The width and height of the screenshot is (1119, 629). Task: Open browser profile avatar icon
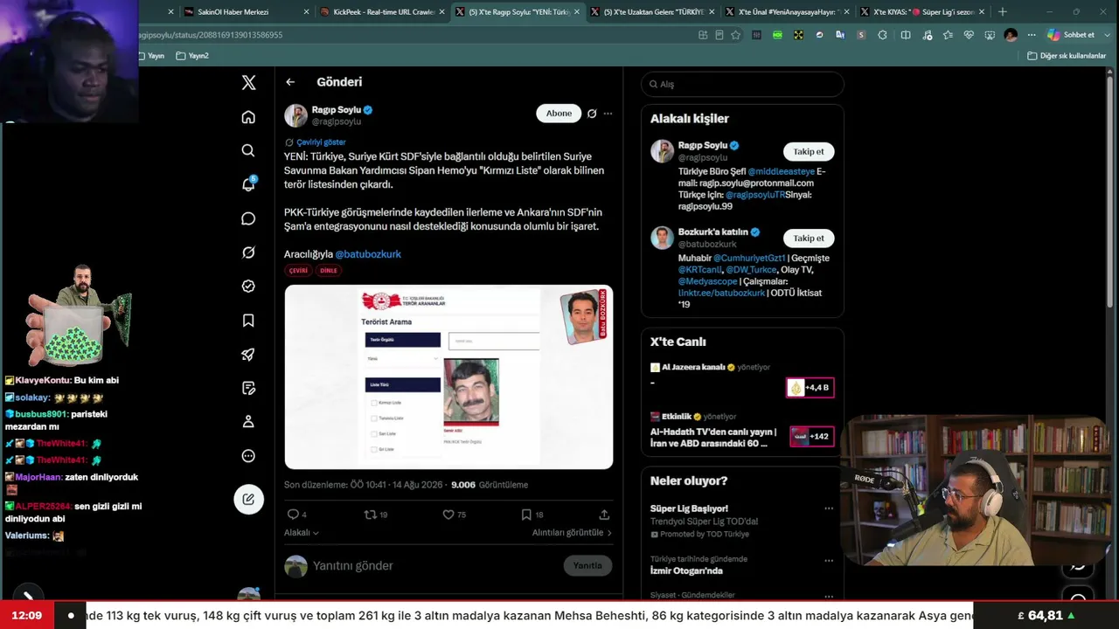point(1011,35)
